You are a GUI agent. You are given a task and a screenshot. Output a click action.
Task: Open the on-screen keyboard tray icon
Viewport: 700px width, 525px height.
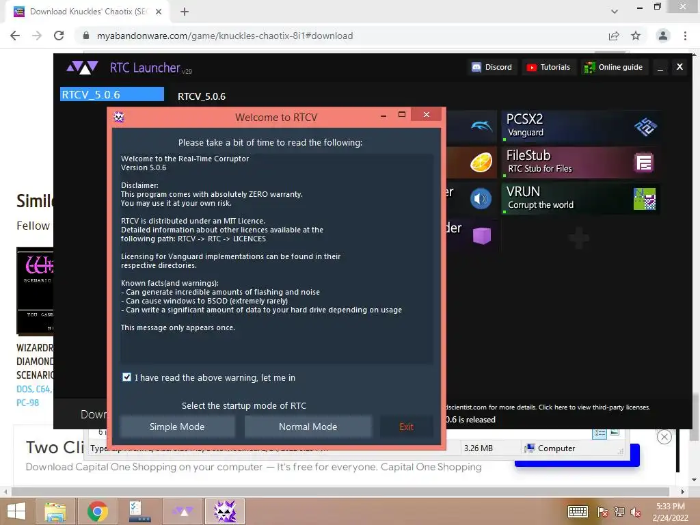578,511
